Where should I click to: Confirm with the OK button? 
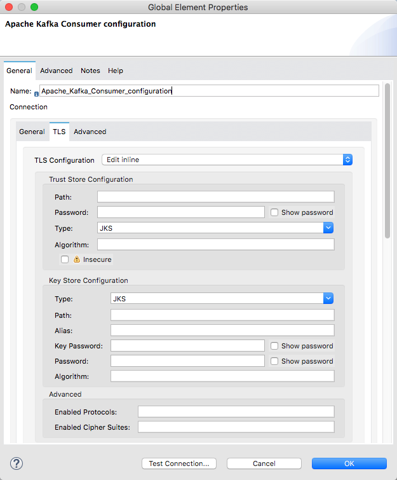[349, 463]
